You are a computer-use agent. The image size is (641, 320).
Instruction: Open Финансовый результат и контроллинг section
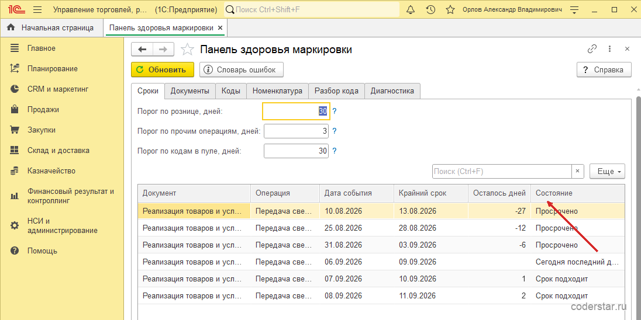point(62,196)
